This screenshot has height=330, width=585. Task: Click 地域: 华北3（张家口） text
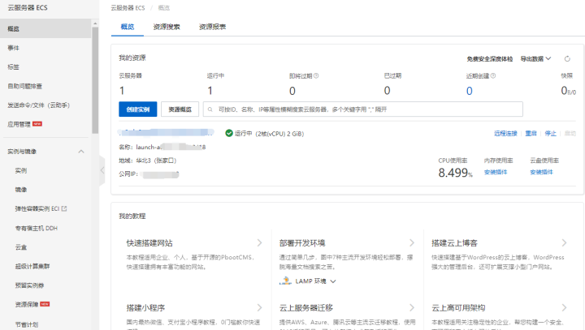[x=148, y=161]
